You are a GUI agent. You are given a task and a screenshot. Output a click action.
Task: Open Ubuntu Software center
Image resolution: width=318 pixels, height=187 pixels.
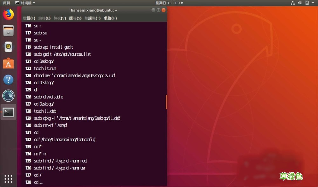(x=8, y=63)
